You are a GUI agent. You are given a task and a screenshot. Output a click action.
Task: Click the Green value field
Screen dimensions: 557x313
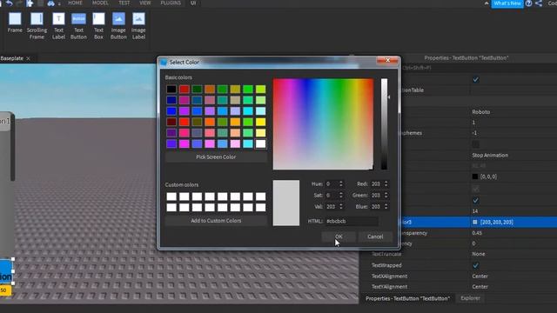377,195
